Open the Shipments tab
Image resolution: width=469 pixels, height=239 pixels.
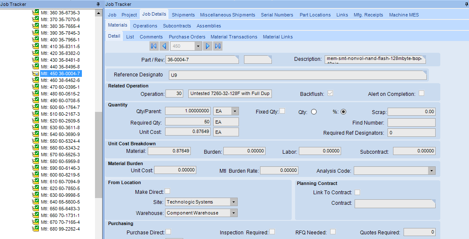[x=183, y=15]
